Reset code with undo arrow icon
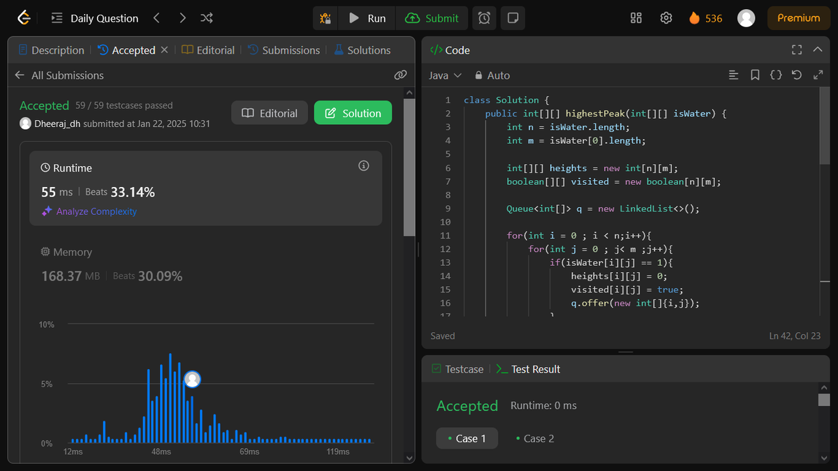Image resolution: width=838 pixels, height=471 pixels. pos(797,75)
